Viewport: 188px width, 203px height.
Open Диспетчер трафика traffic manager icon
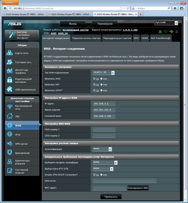tap(9, 71)
